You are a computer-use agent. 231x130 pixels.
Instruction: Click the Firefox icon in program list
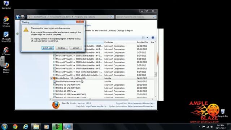point(55,78)
